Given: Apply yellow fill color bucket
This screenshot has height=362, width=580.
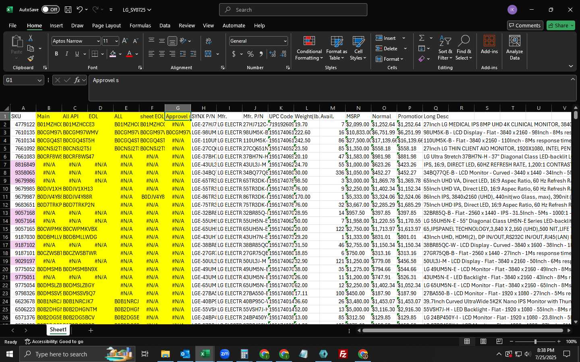Looking at the screenshot, I should 113,54.
